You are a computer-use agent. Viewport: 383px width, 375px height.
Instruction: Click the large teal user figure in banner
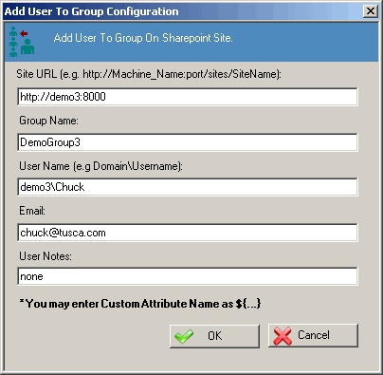tap(27, 47)
